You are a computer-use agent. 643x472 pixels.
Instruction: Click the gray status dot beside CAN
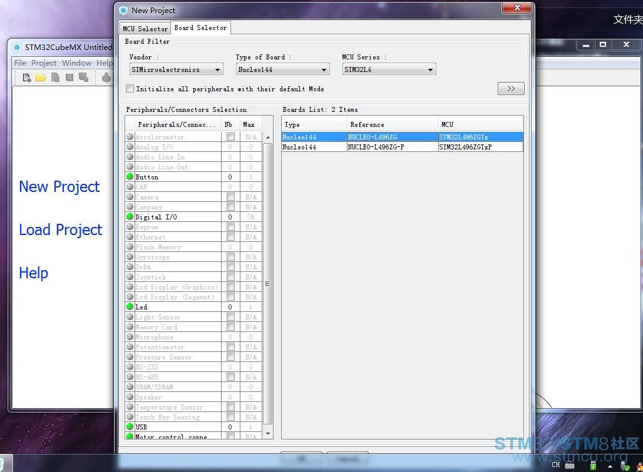click(x=130, y=187)
